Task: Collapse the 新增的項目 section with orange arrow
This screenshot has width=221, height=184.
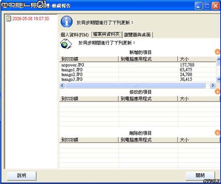Action: 217,52
